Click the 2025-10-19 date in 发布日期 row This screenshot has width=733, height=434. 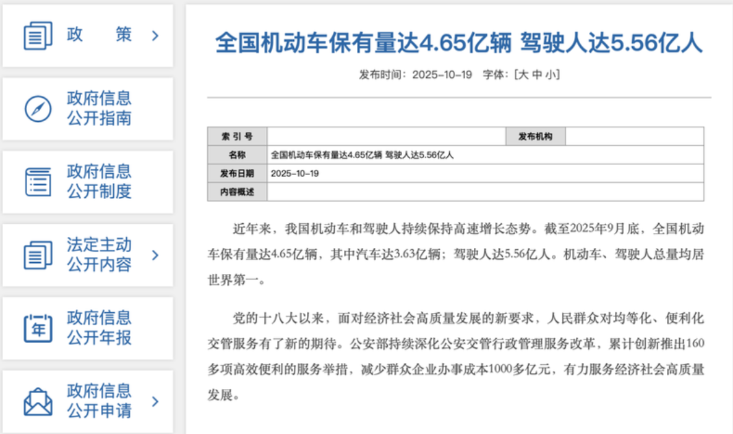pos(295,174)
